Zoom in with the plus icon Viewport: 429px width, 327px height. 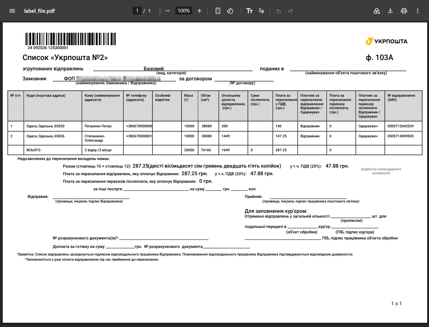point(199,11)
